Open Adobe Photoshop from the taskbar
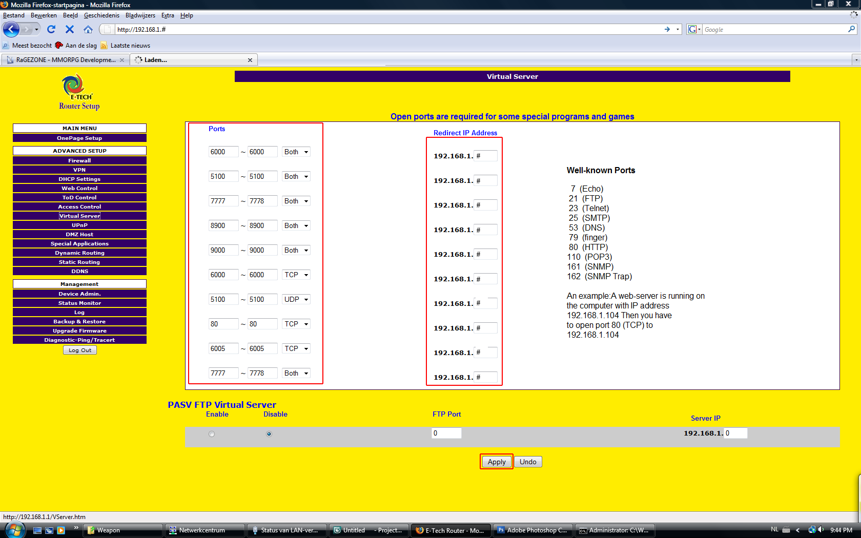 (x=532, y=530)
